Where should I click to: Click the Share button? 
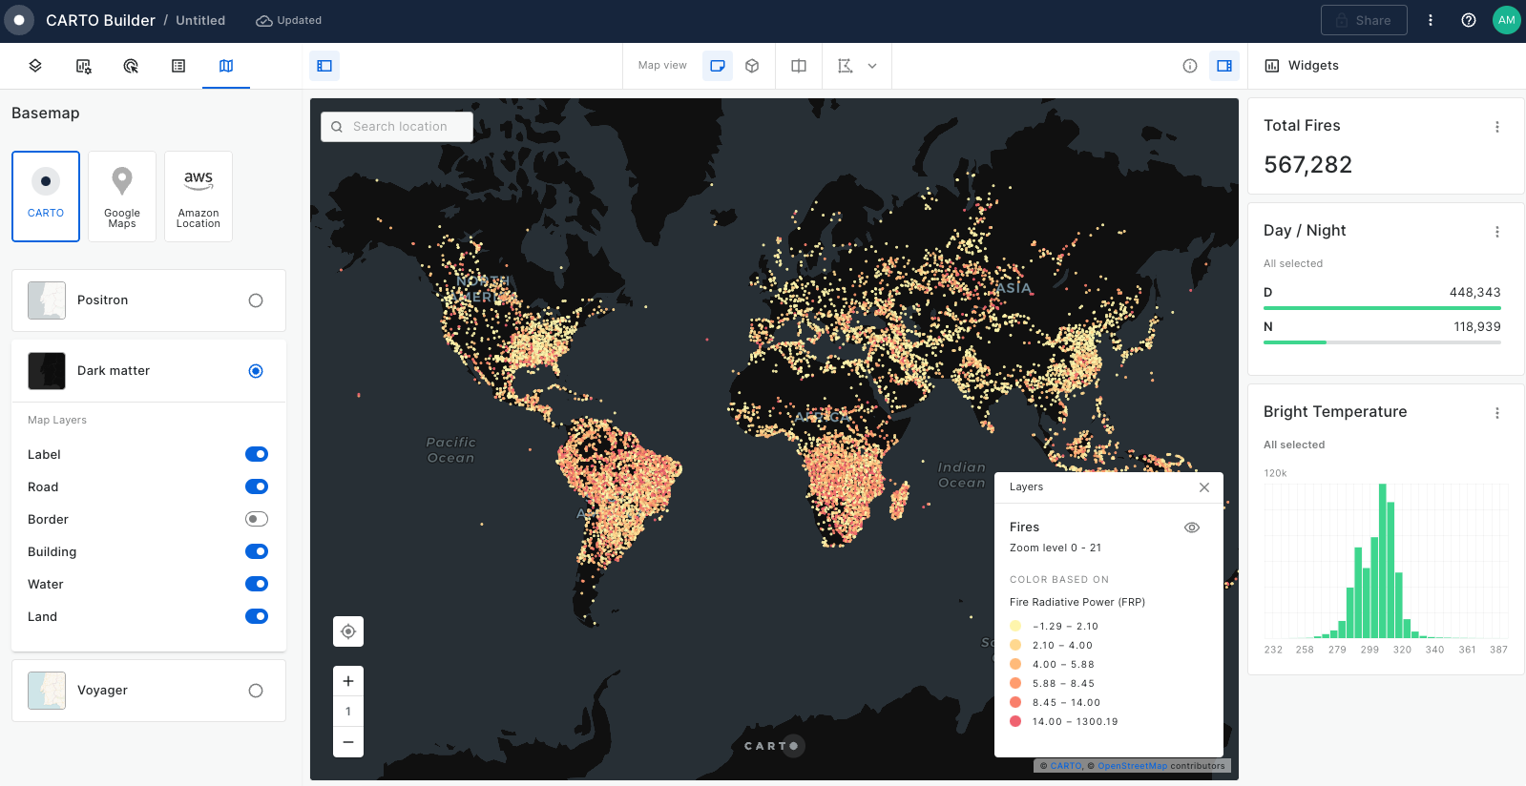[1363, 20]
